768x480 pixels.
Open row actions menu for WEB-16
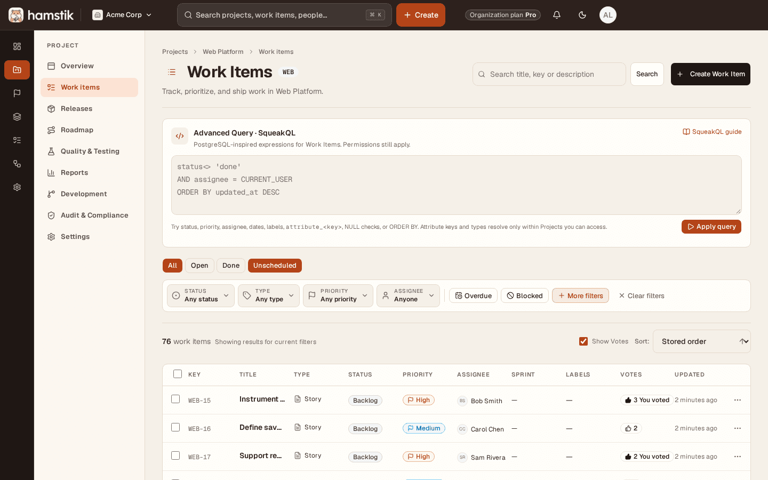(738, 428)
